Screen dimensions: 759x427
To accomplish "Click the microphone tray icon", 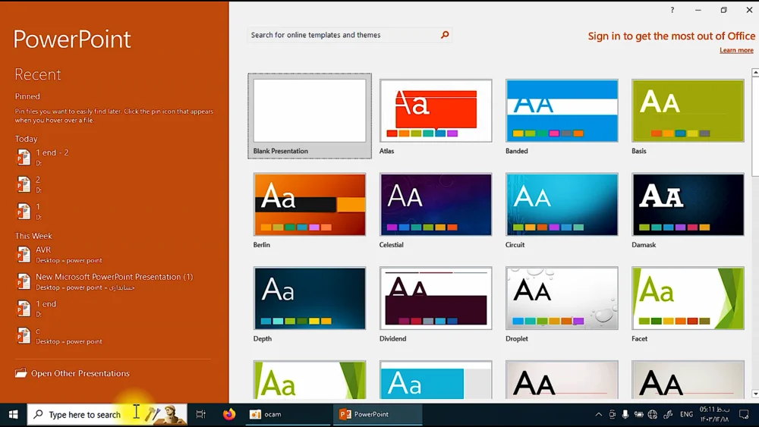I will point(625,414).
